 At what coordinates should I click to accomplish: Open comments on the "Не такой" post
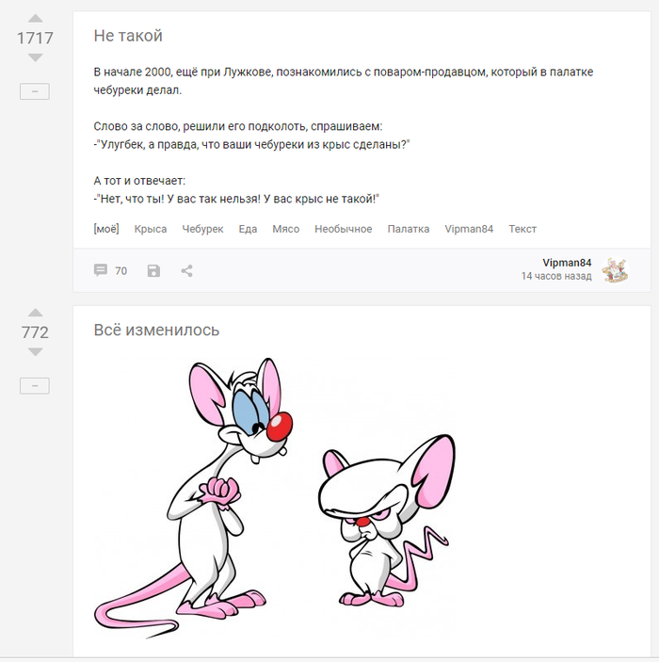point(110,270)
